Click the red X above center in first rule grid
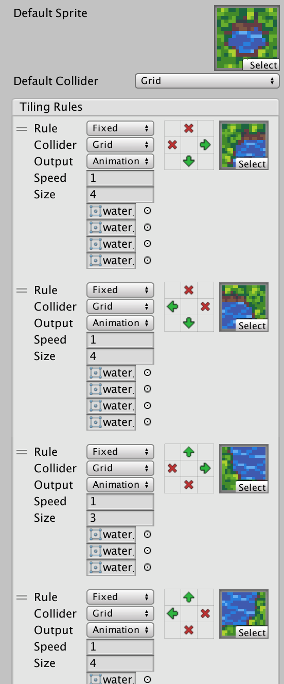284x684 pixels. click(x=189, y=128)
